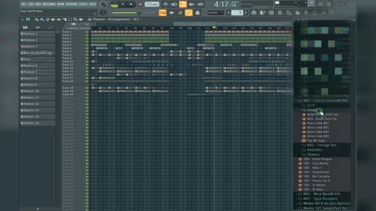Click the time display 4:17

[x=225, y=4]
